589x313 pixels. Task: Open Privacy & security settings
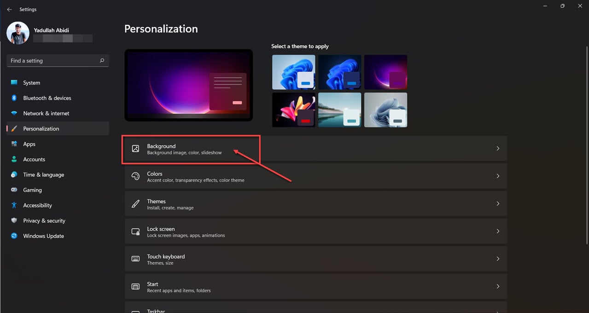pos(44,220)
